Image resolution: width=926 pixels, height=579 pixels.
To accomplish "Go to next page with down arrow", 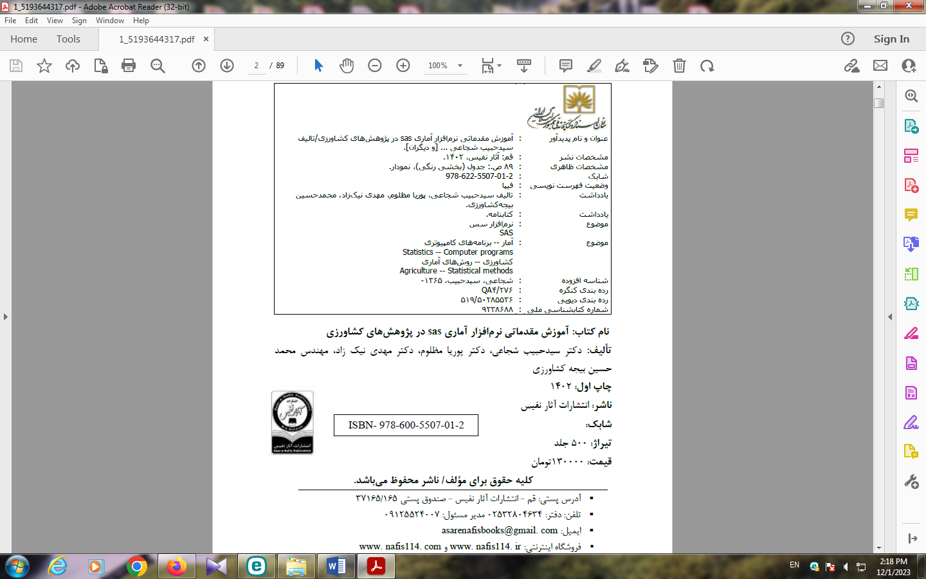I will point(227,66).
